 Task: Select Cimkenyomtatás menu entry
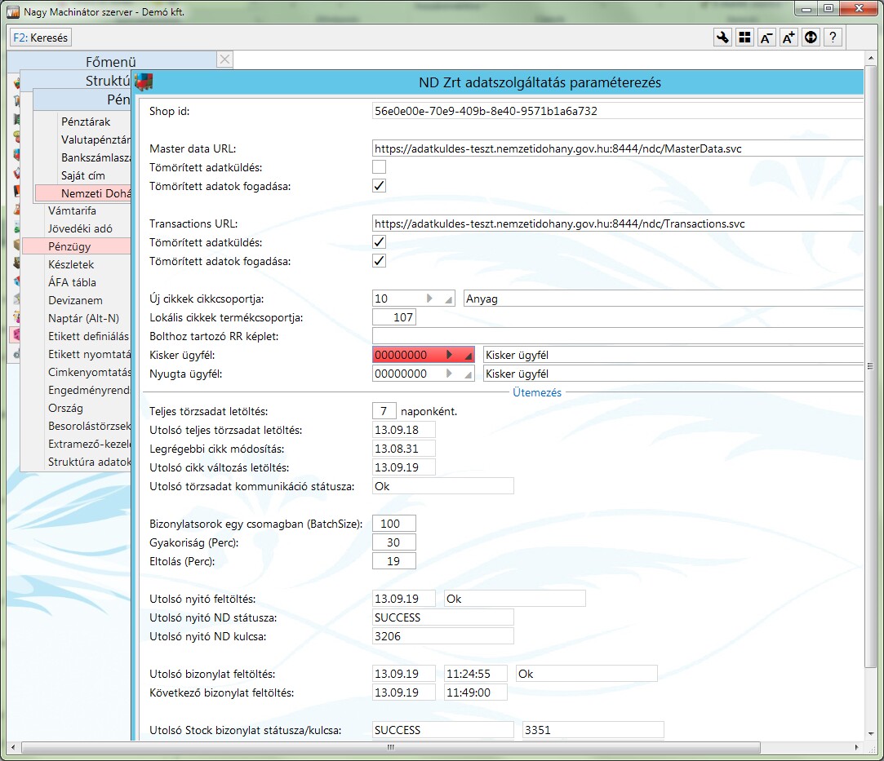coord(89,372)
